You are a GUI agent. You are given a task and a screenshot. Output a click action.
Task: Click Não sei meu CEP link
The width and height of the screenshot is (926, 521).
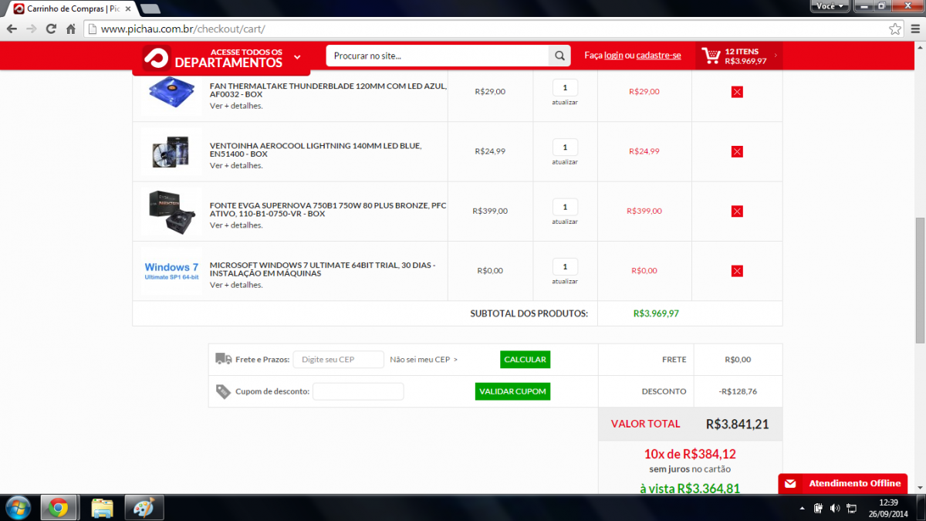pyautogui.click(x=424, y=360)
